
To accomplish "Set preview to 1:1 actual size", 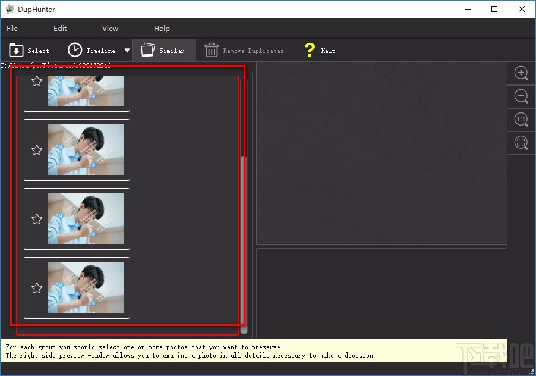I will [x=521, y=120].
